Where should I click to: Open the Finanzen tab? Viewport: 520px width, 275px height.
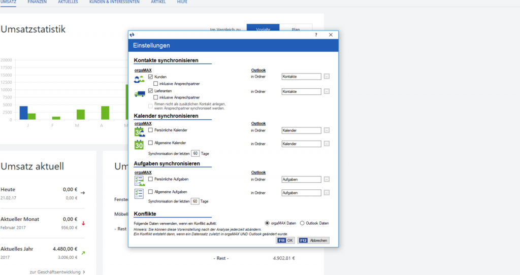coord(37,2)
